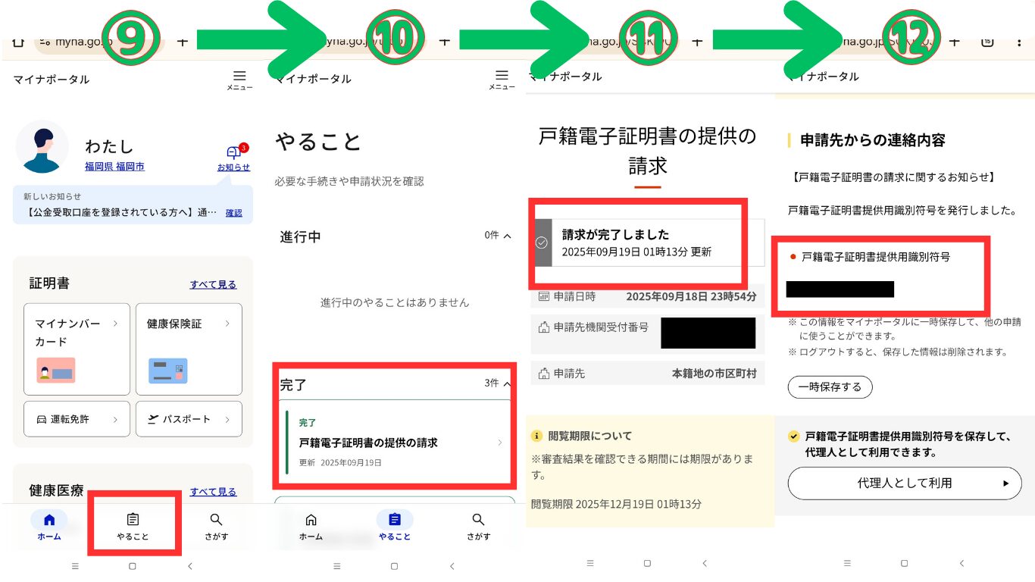Click the user avatar profile picture
The image size is (1035, 582).
tap(42, 147)
